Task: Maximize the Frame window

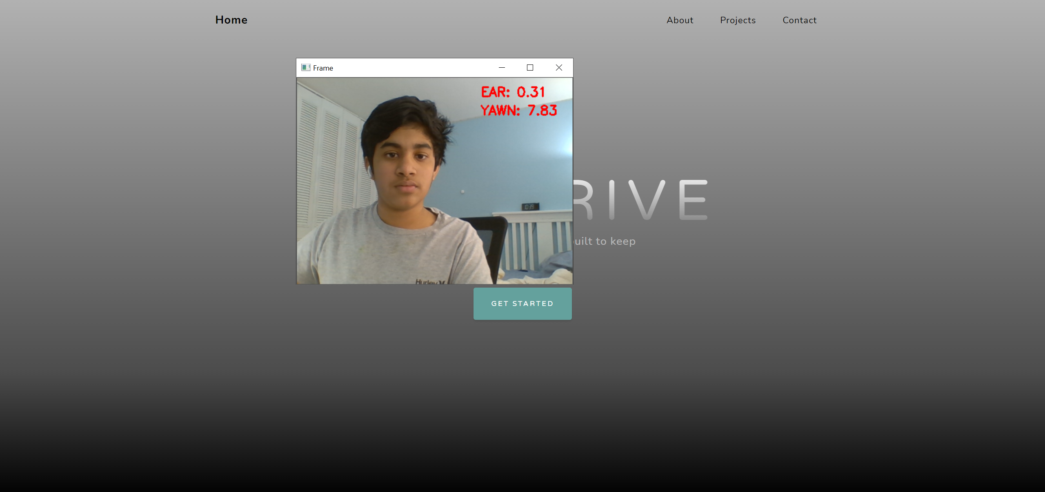Action: pyautogui.click(x=530, y=68)
